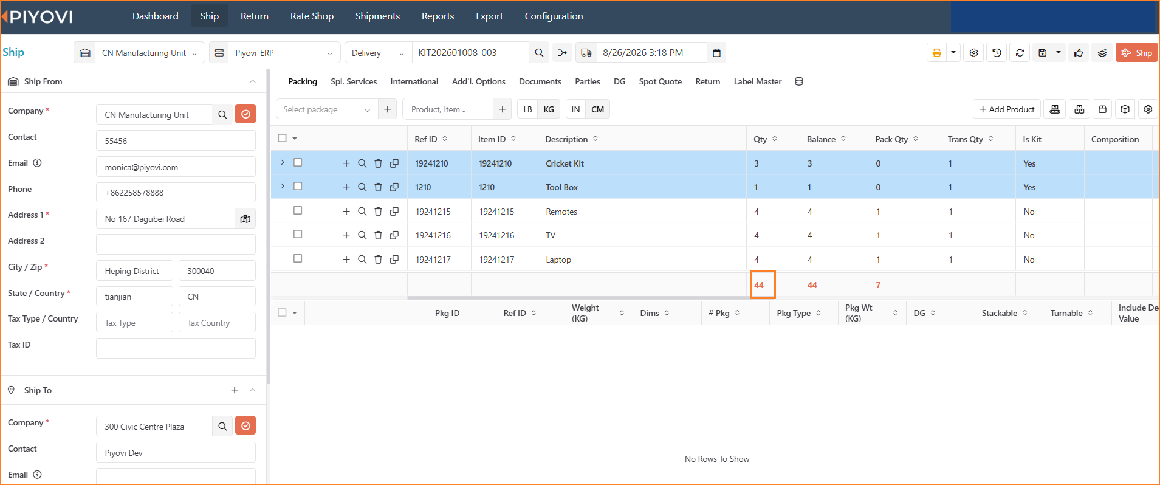This screenshot has height=485, width=1160.
Task: Open the history icon in top toolbar
Action: pos(997,53)
